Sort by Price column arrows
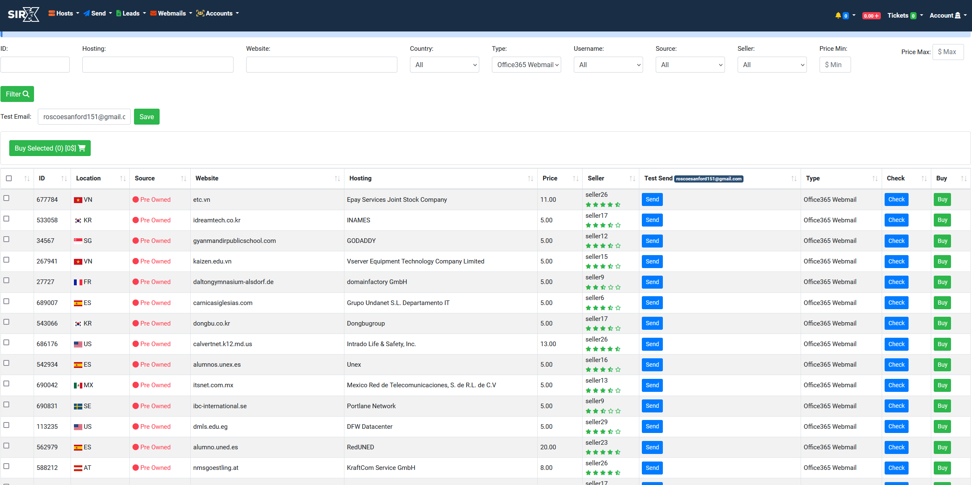This screenshot has width=972, height=485. tap(575, 179)
